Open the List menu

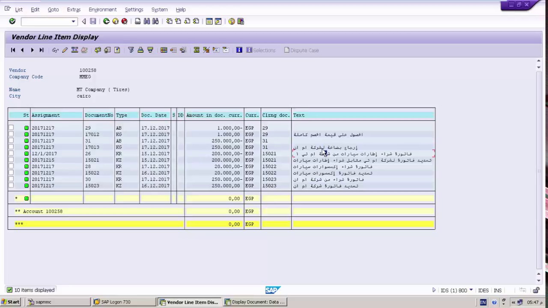[x=19, y=9]
